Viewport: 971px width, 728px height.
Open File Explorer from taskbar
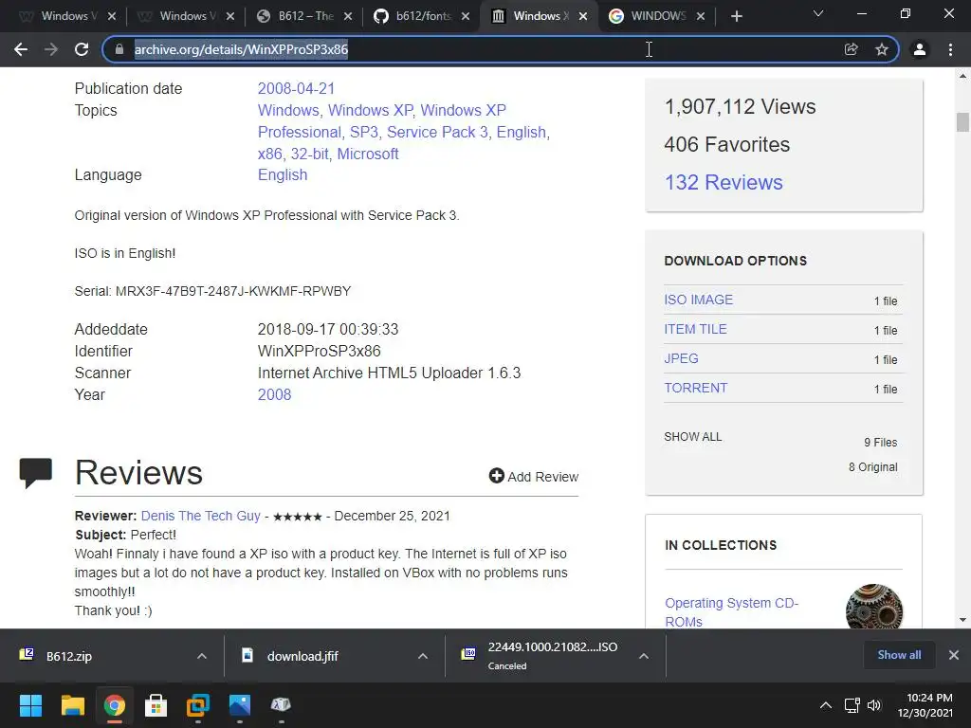72,705
